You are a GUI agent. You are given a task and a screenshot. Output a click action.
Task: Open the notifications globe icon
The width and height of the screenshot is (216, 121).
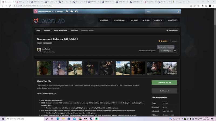coord(67,11)
